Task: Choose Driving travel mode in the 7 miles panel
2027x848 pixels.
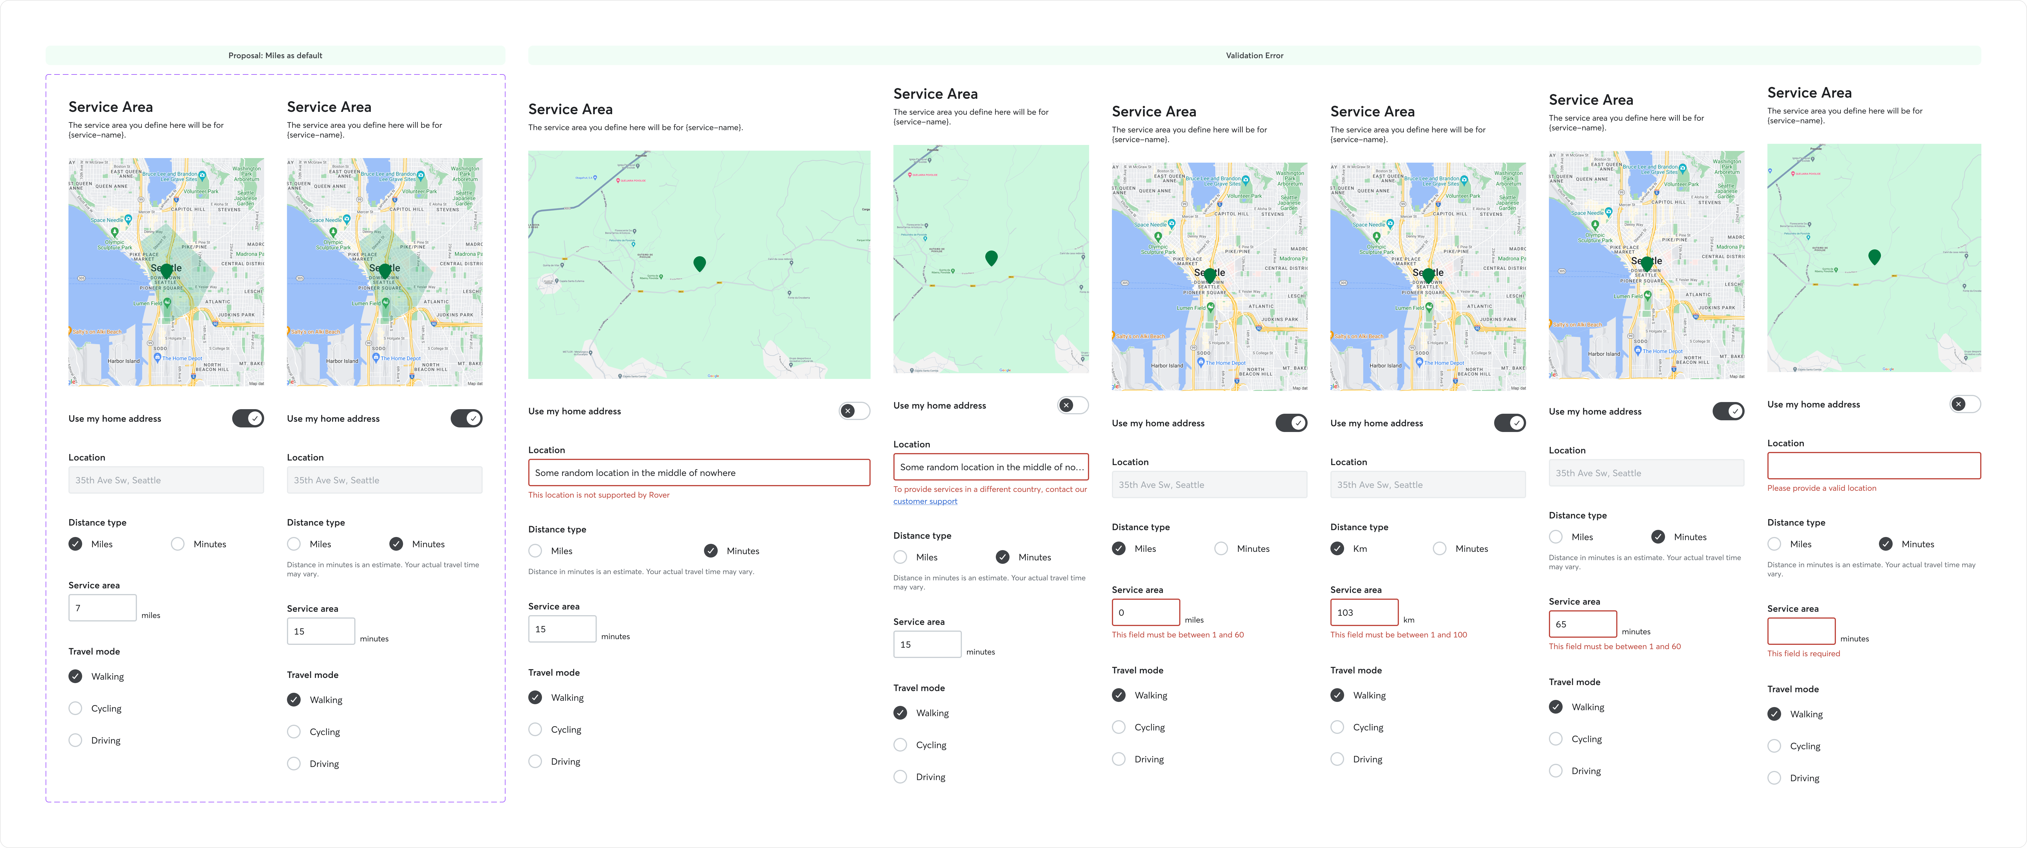Action: 76,740
